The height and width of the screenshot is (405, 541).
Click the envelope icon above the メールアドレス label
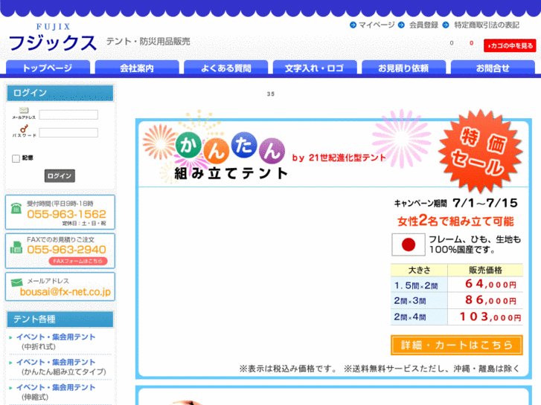point(24,110)
